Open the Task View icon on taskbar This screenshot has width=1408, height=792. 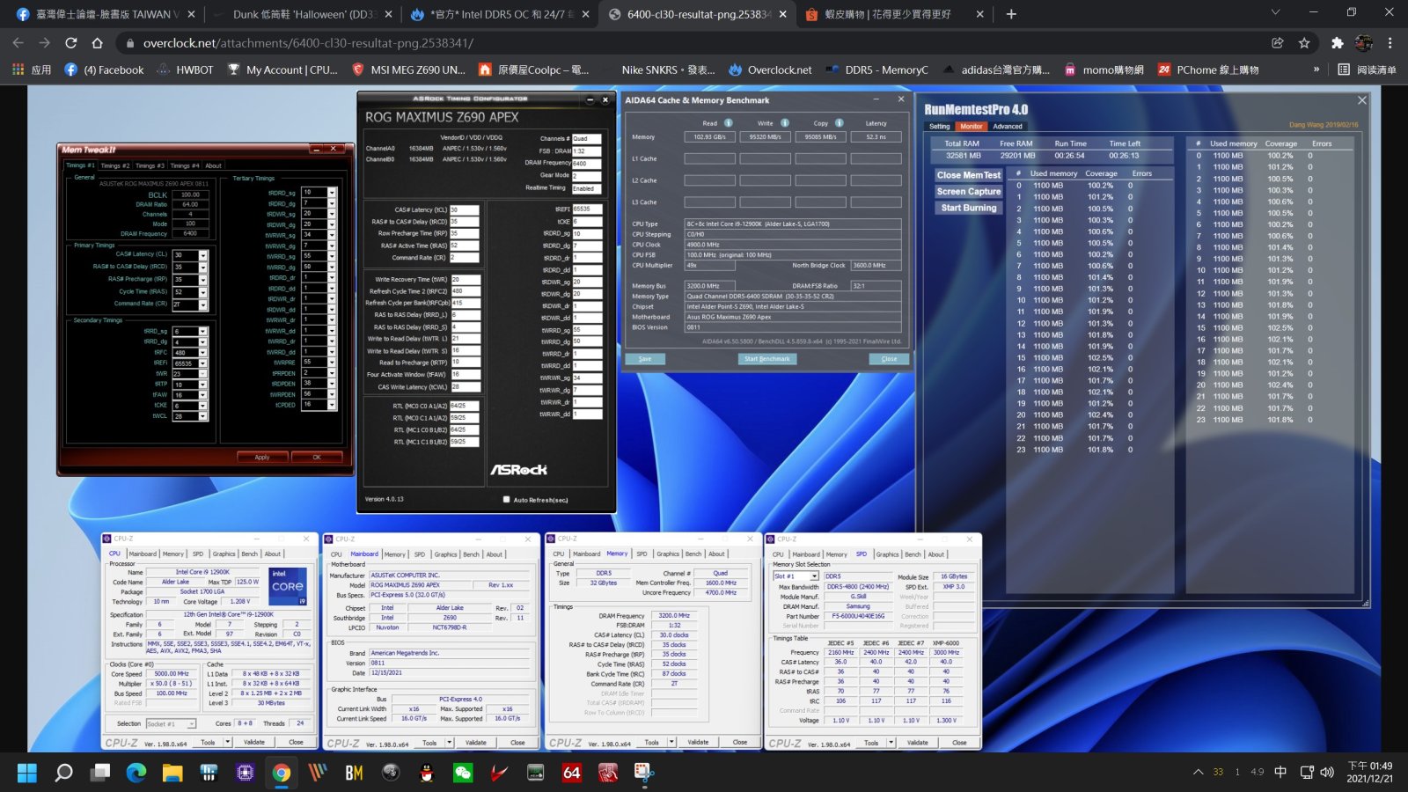pos(100,773)
